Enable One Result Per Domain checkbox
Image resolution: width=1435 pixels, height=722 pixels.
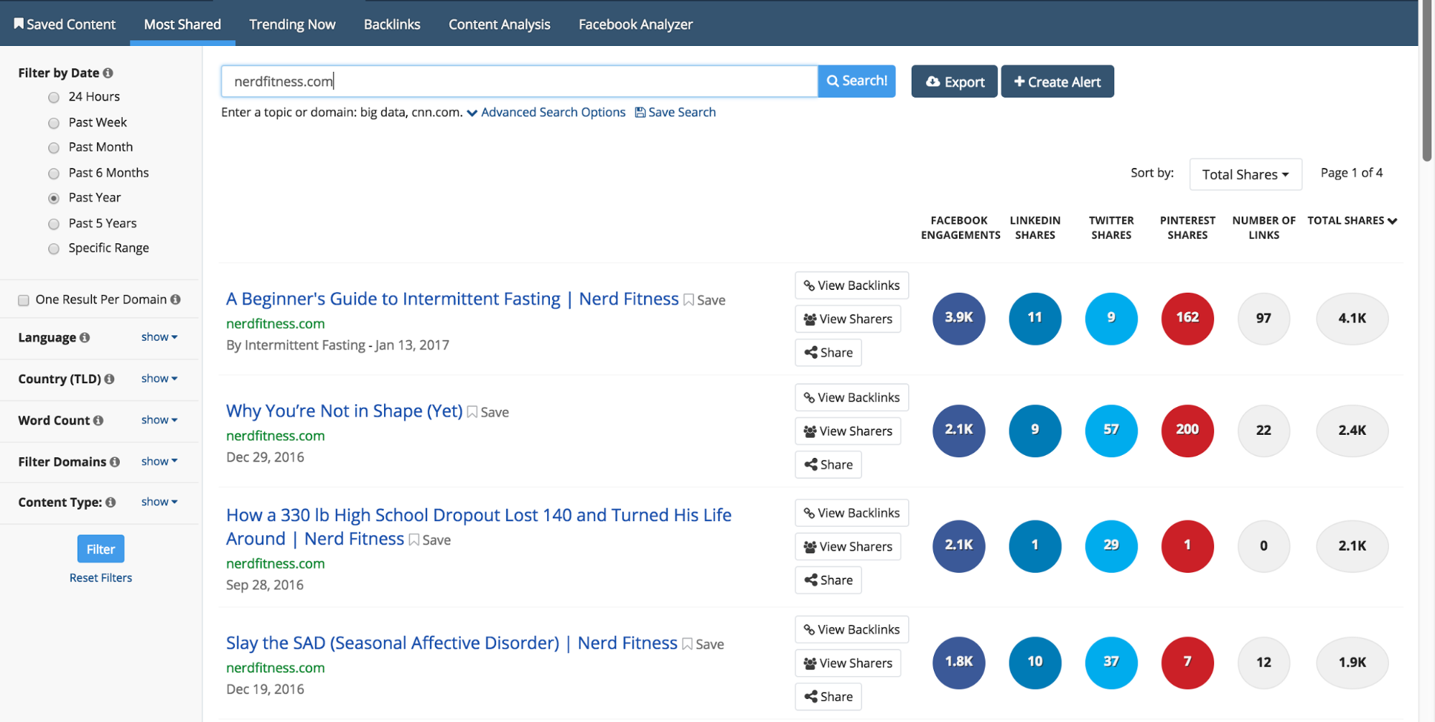click(24, 300)
